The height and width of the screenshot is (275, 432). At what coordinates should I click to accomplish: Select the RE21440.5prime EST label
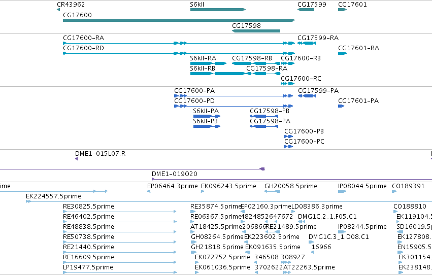tap(88, 247)
